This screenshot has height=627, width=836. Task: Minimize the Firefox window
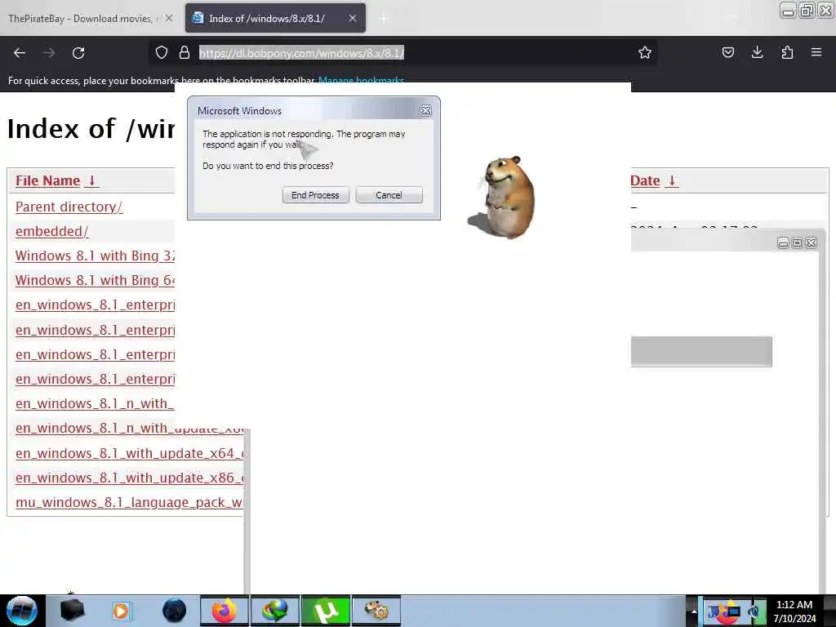(x=788, y=11)
